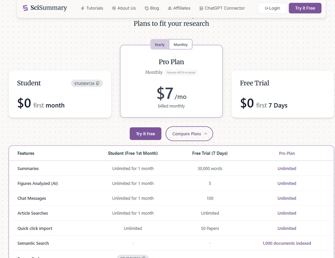Click the Login button
335x258 pixels.
coord(272,8)
